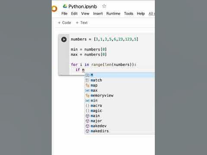Image resolution: width=207 pixels, height=155 pixels.
Task: Run the code cell with play button
Action: 64,39
